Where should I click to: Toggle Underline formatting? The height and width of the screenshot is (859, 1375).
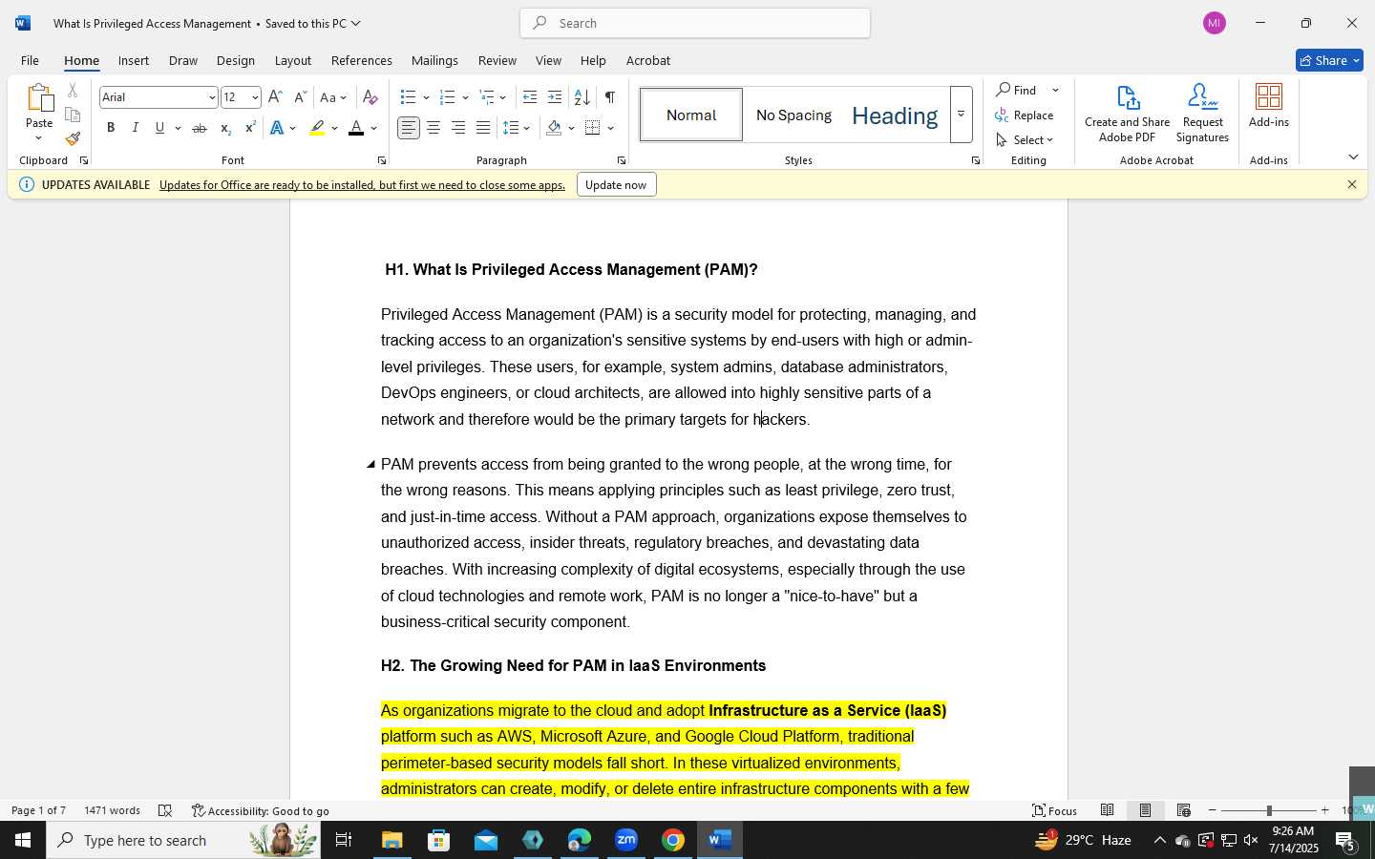pos(159,128)
